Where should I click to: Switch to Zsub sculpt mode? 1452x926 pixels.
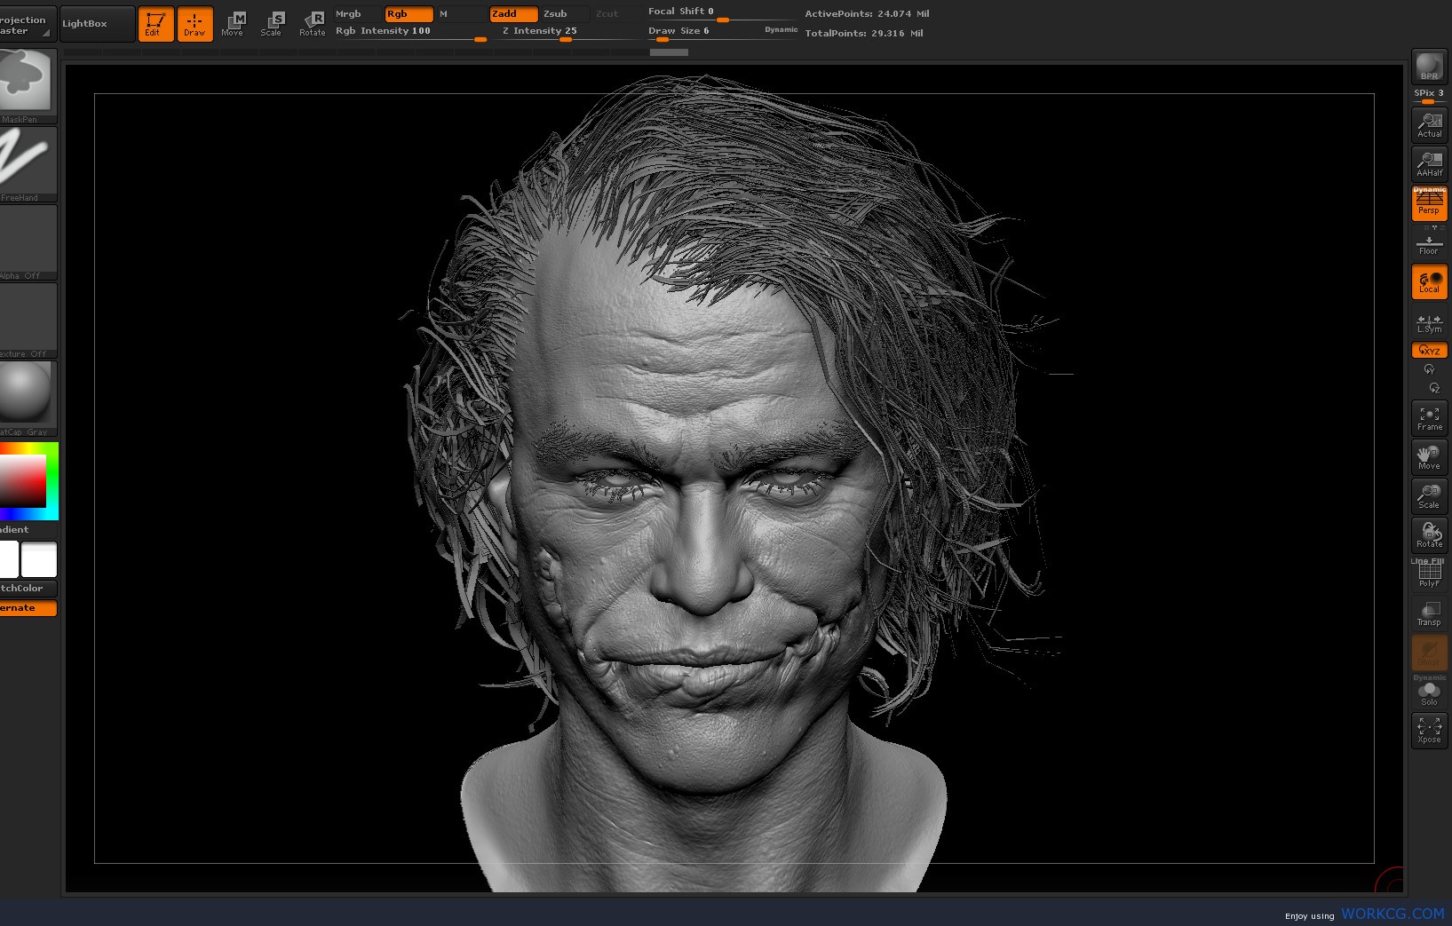[565, 14]
